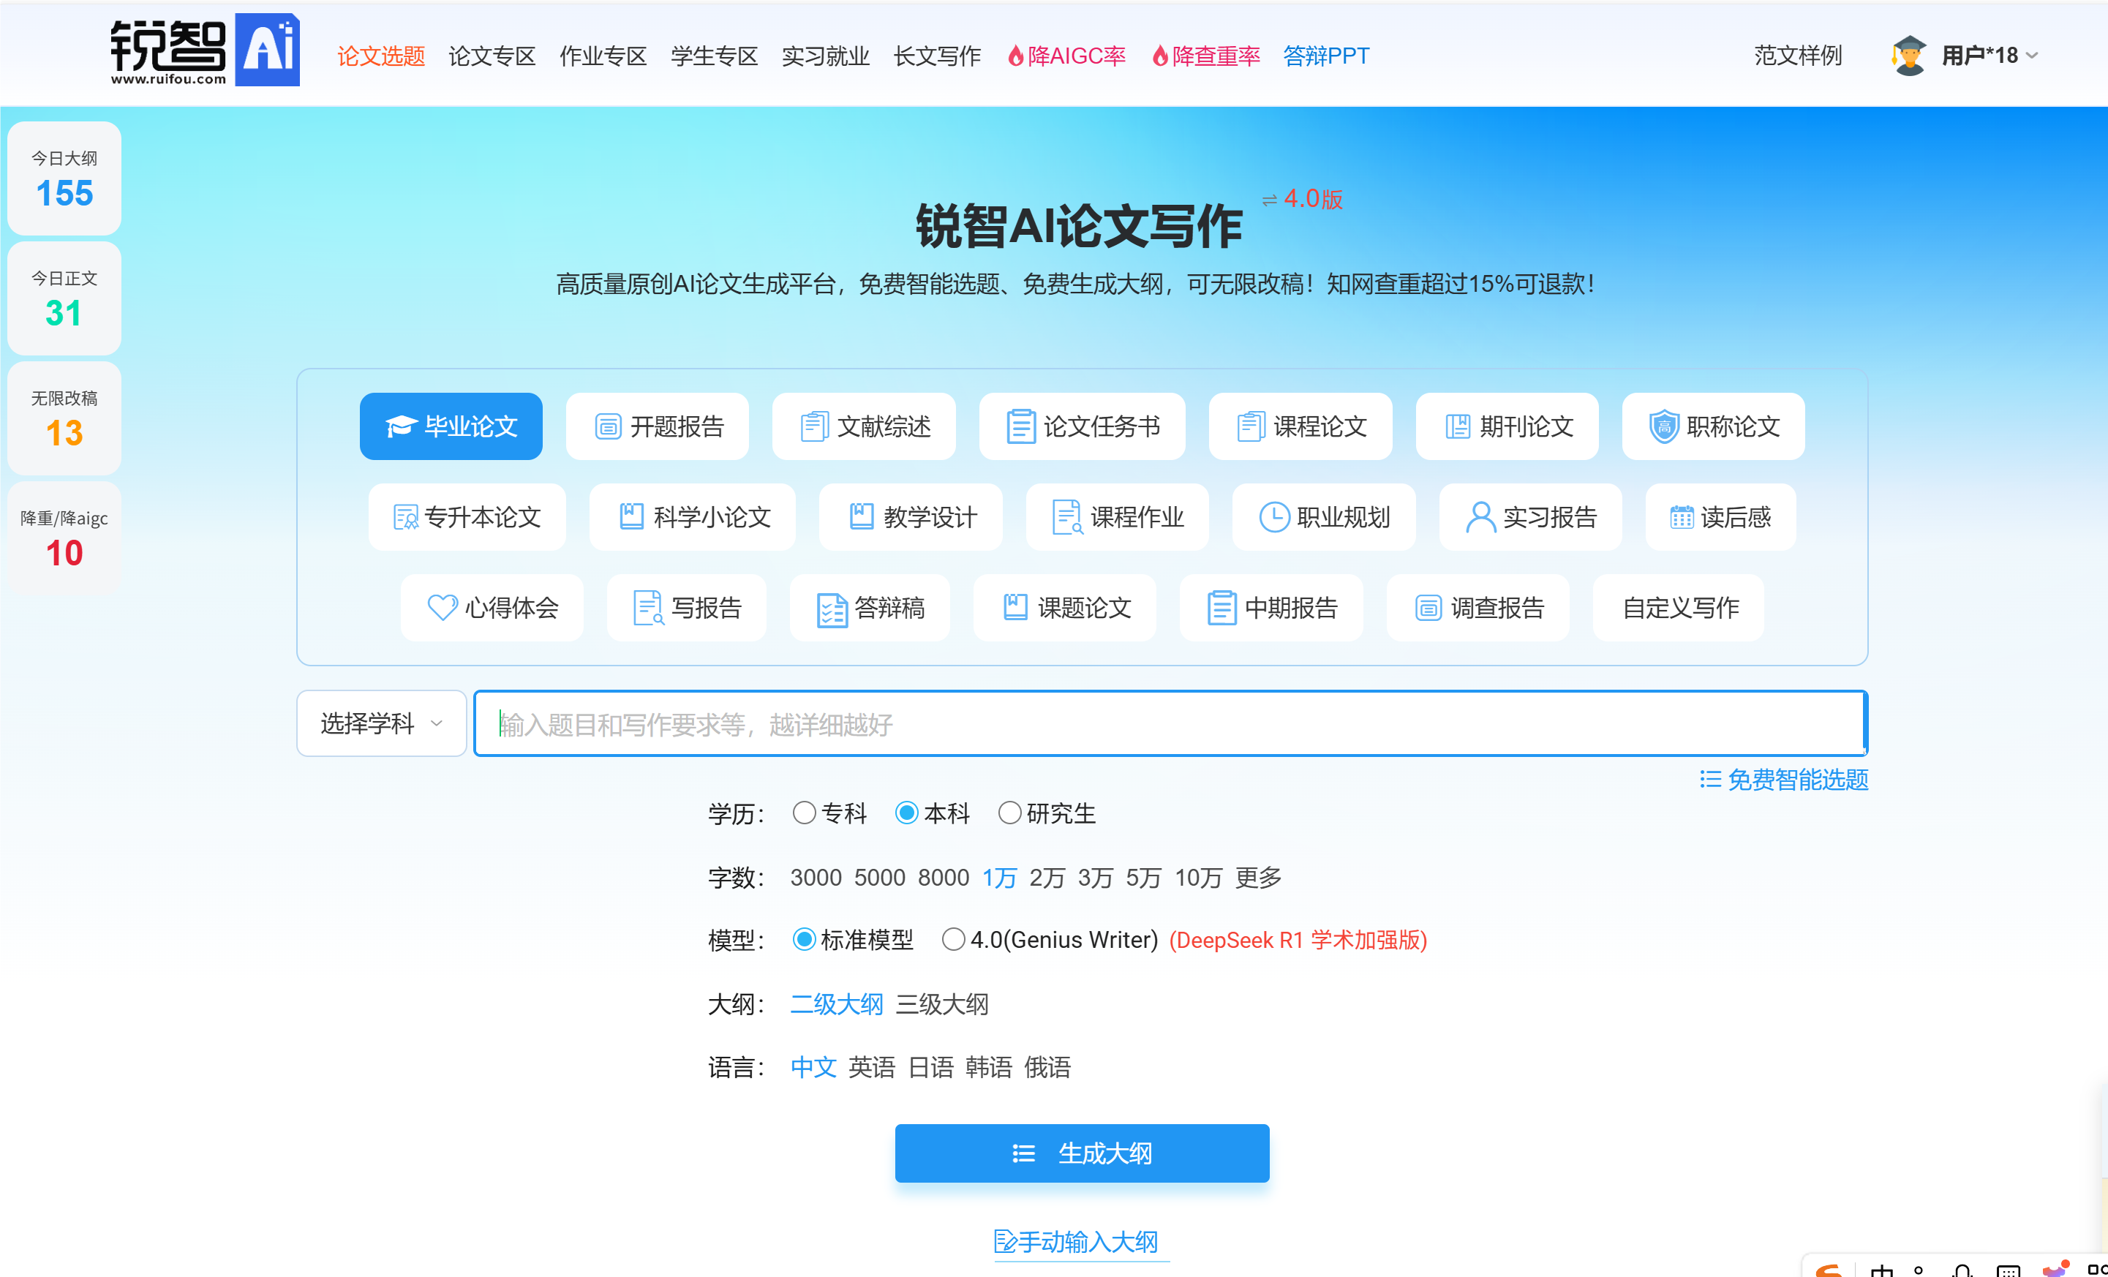Click the 无限改稿 13 stats card

coord(64,418)
